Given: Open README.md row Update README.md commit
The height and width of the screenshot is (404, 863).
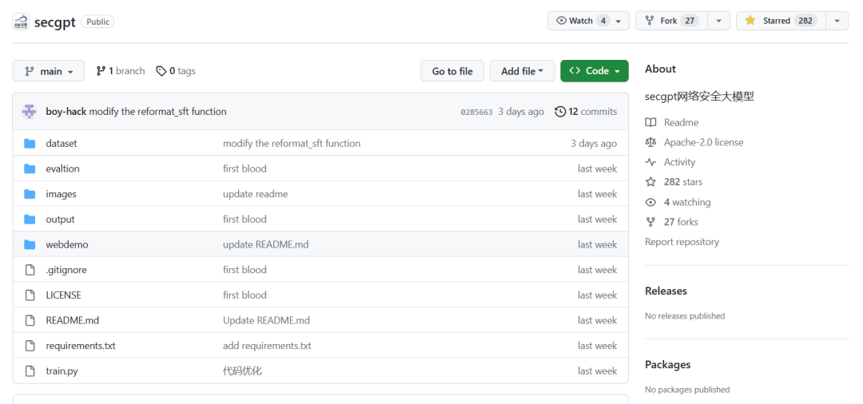Looking at the screenshot, I should pyautogui.click(x=266, y=320).
